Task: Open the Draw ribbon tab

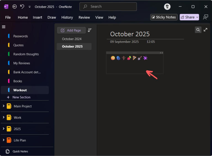Action: [52, 17]
